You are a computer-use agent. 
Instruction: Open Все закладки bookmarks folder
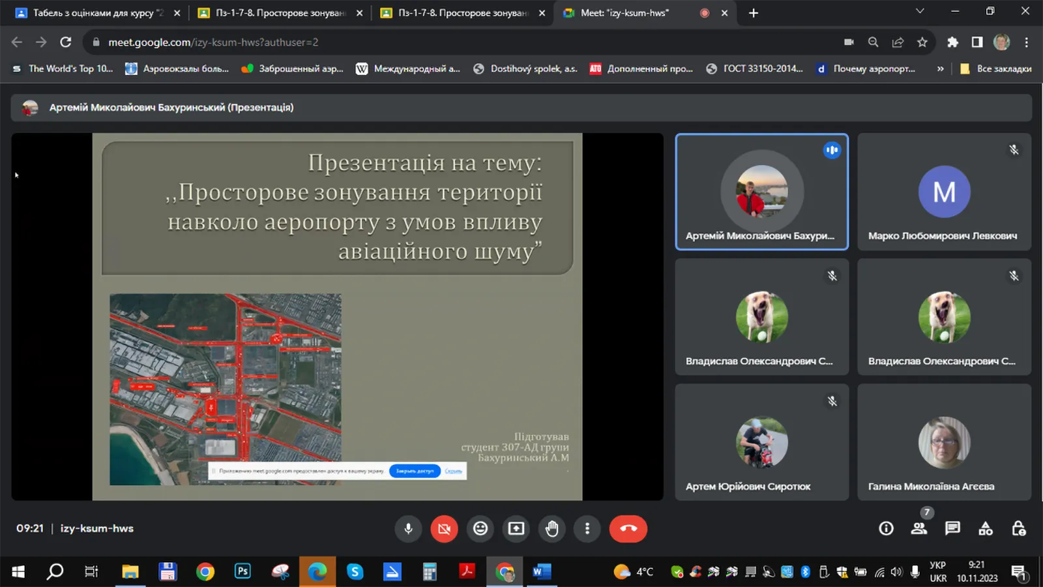tap(996, 68)
